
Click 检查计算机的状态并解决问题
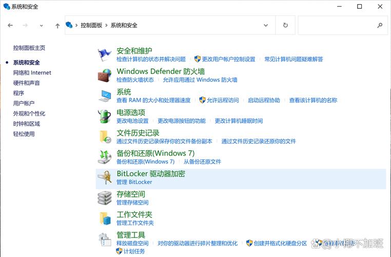coord(151,59)
